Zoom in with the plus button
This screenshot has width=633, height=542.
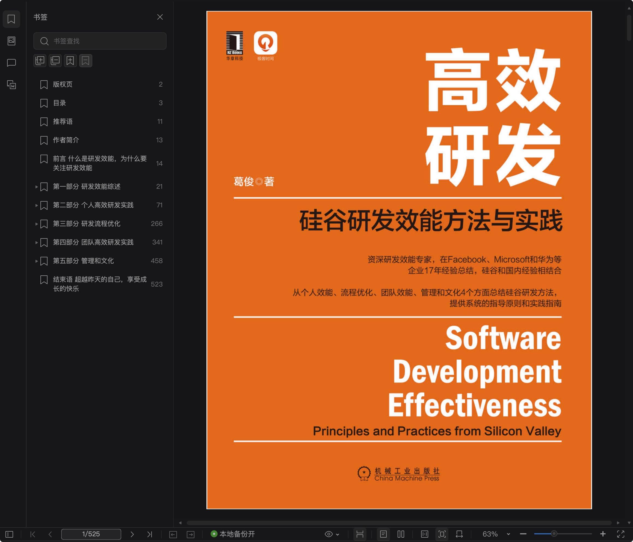tap(603, 534)
